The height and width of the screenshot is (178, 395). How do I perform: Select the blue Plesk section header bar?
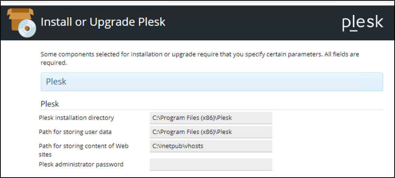212,82
